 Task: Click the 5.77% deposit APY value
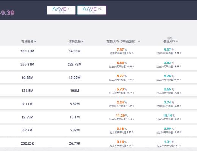coord(122,76)
